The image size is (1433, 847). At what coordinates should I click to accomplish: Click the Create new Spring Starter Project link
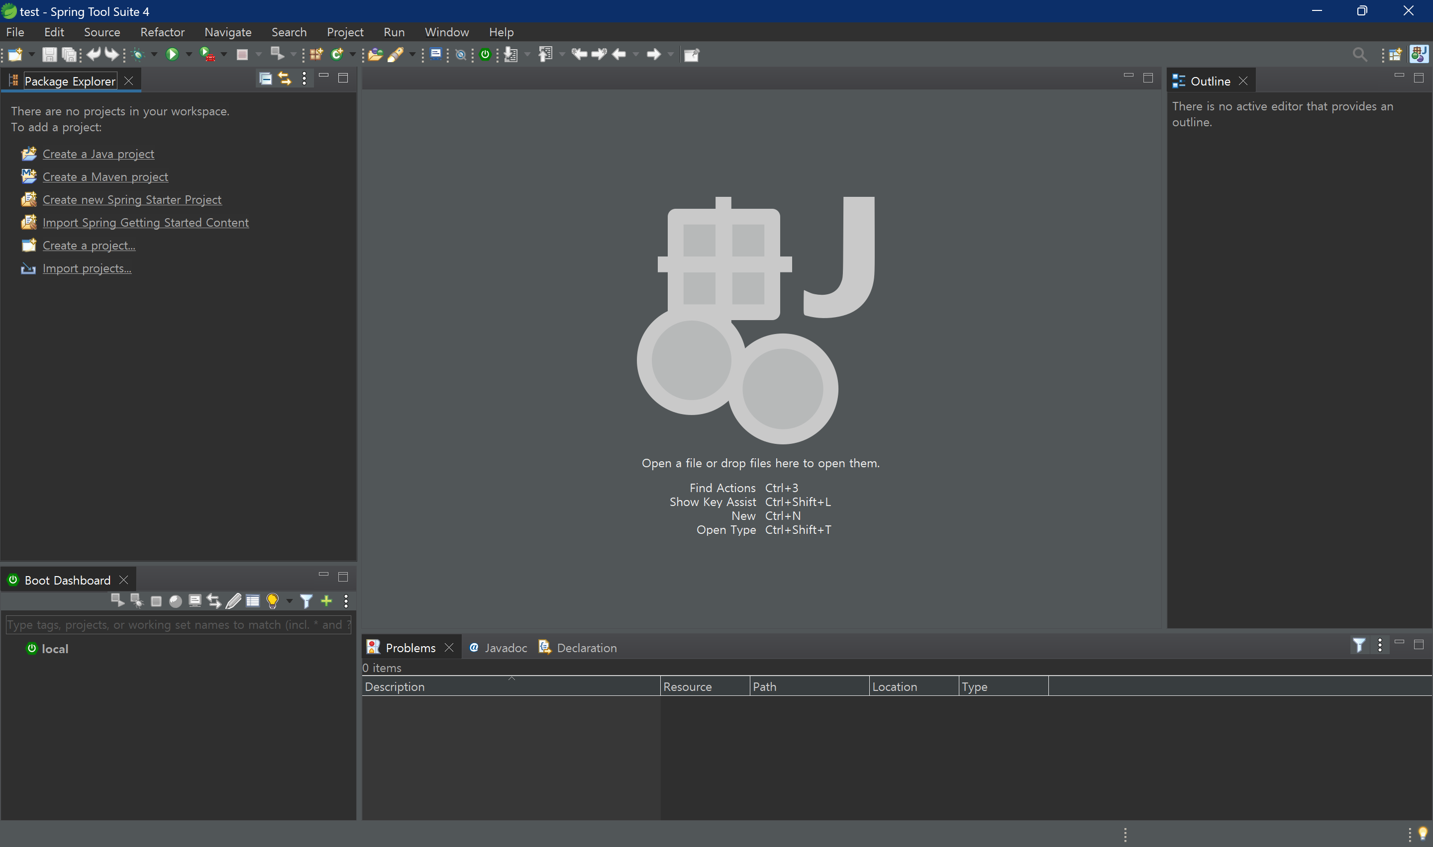132,200
